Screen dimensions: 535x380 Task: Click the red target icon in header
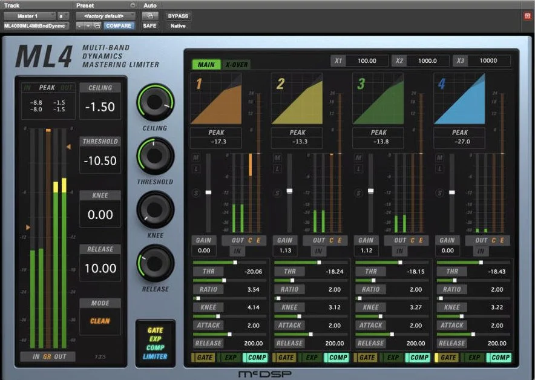(x=528, y=16)
